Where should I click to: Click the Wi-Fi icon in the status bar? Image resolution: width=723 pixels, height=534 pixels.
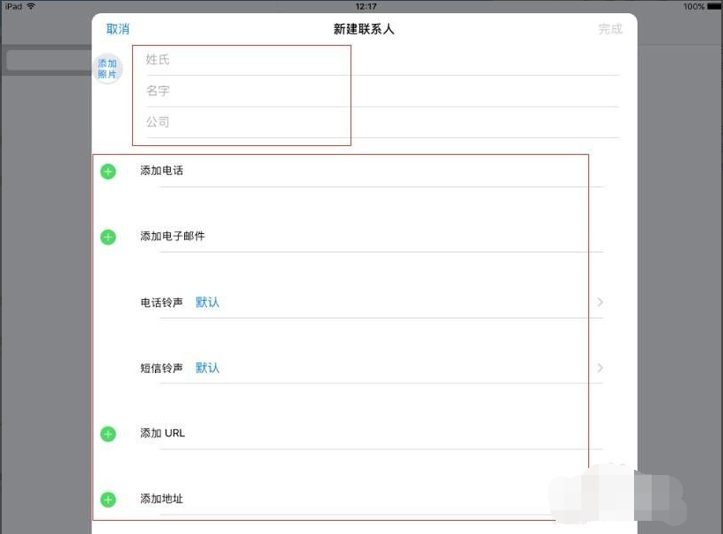click(33, 5)
